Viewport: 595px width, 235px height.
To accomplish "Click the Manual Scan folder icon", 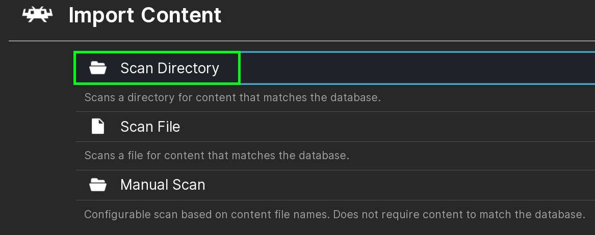I will click(97, 184).
